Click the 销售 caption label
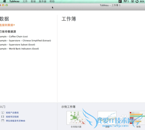This screenshot has height=130, width=145. pos(138,127)
